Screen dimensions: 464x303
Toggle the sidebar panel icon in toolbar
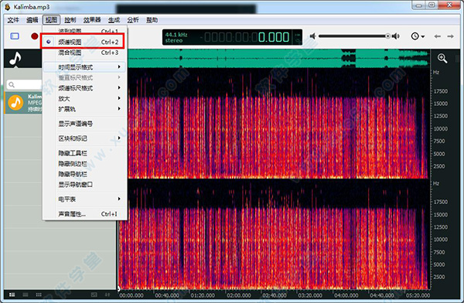coord(15,36)
